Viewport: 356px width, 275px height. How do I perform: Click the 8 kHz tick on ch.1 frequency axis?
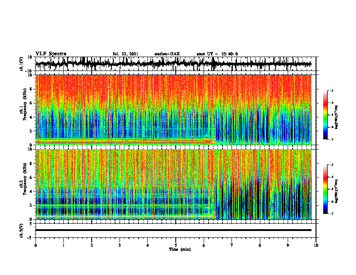click(x=31, y=89)
